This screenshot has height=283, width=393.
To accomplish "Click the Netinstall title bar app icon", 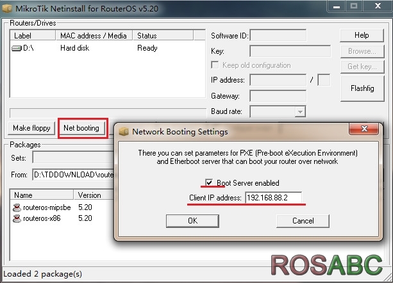I will [7, 8].
